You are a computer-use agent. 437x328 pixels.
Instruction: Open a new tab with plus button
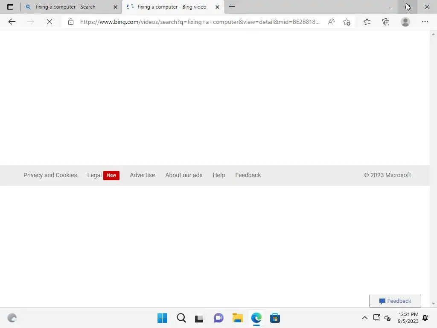point(232,7)
